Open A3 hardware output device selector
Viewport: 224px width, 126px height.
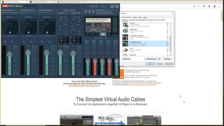coord(93,12)
